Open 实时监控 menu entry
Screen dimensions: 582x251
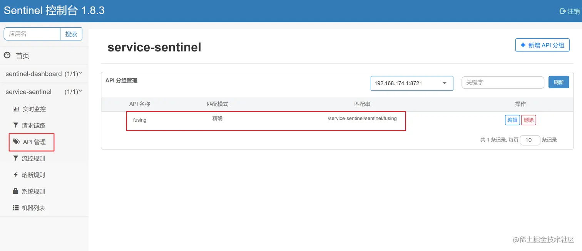(x=34, y=109)
